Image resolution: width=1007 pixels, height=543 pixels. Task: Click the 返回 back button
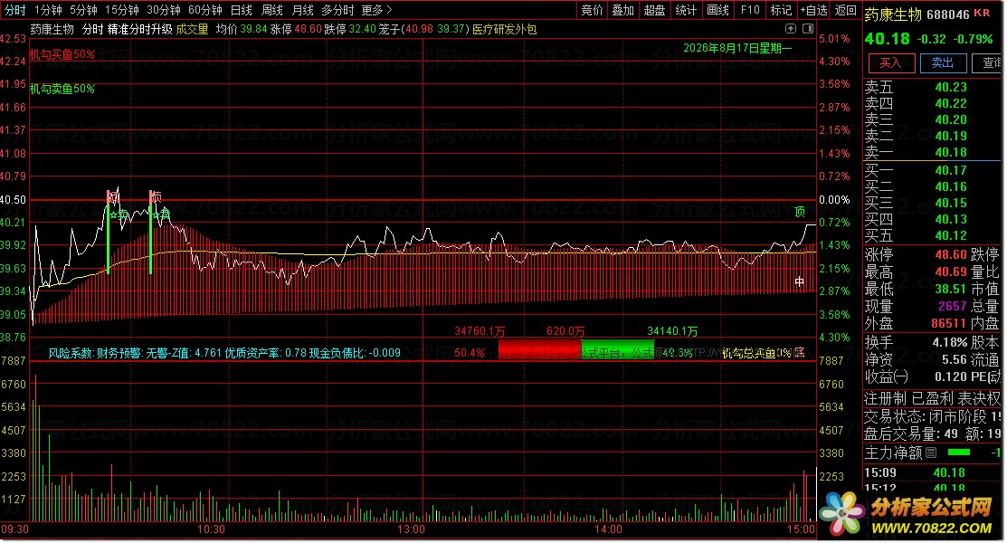[845, 10]
